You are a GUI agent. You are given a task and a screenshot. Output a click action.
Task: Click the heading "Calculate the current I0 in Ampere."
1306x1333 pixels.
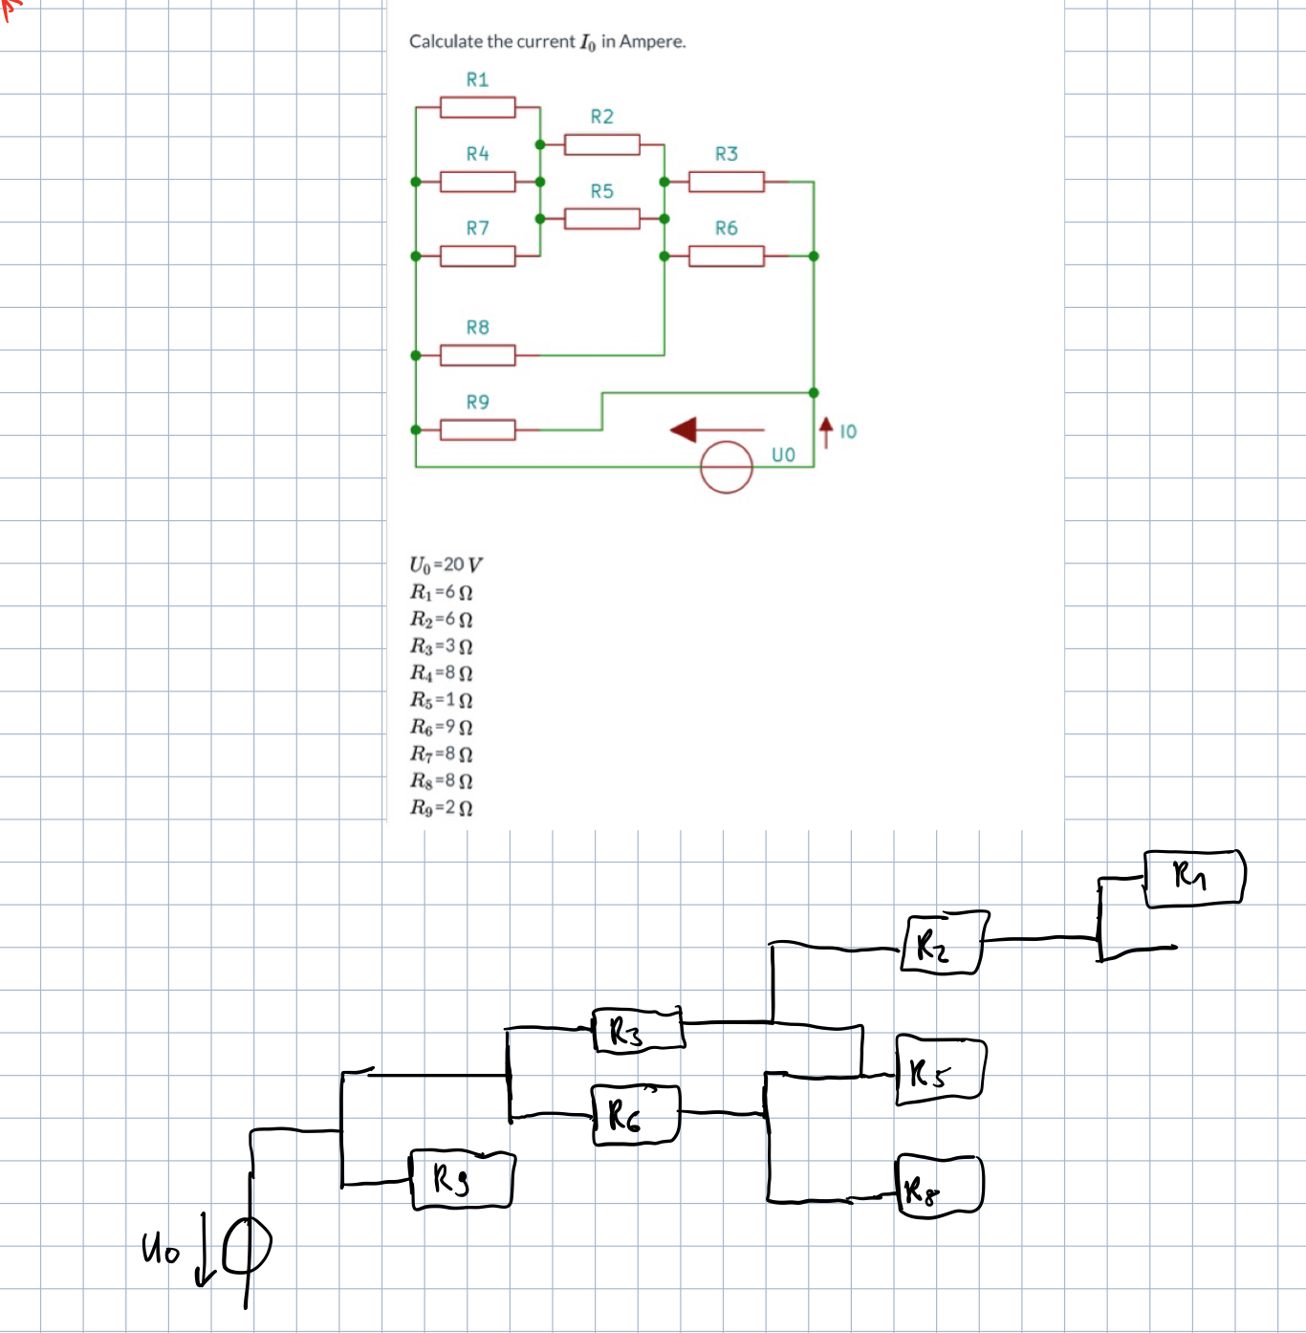click(x=548, y=42)
